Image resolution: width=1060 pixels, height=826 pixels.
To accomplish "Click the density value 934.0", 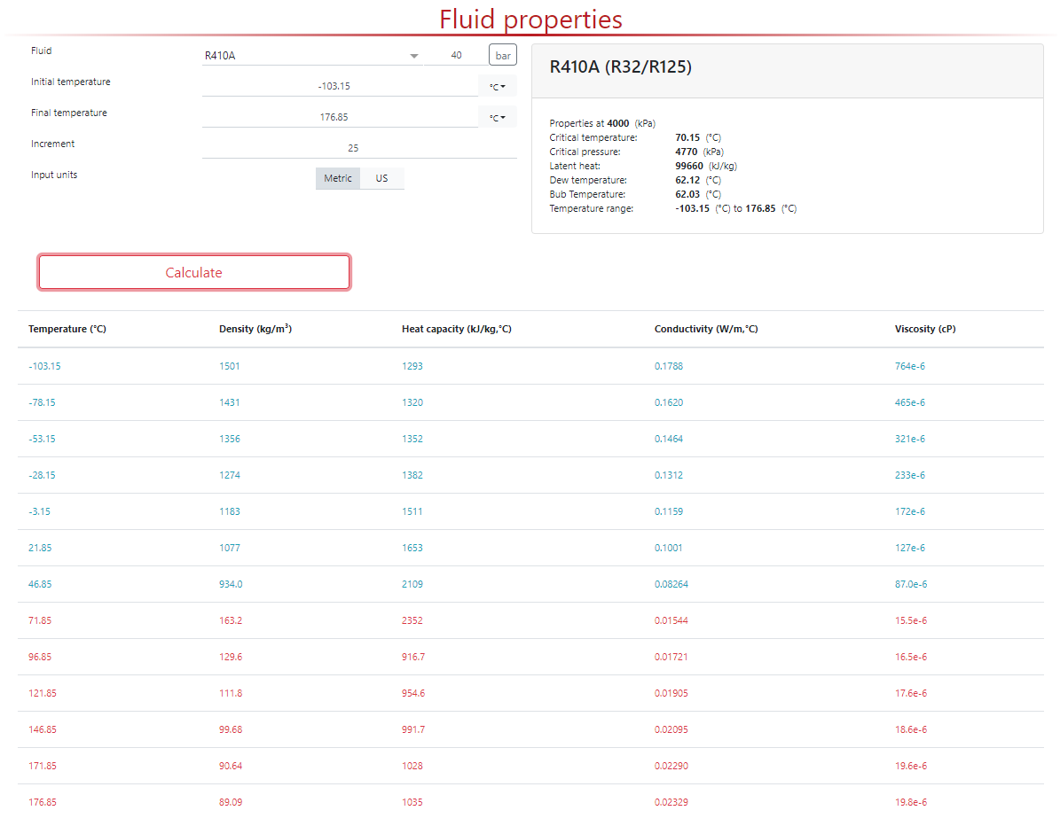I will [x=231, y=584].
